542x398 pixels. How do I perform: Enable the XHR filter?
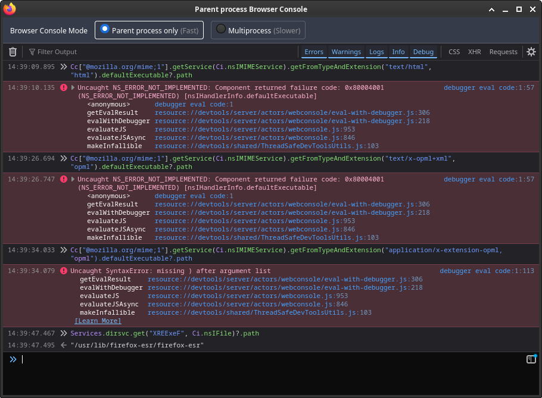[x=474, y=52]
